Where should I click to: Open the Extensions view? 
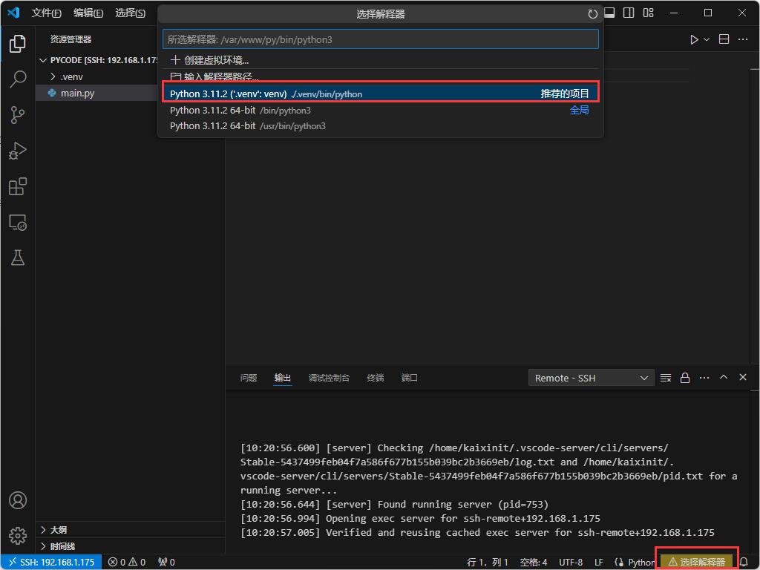click(x=18, y=186)
